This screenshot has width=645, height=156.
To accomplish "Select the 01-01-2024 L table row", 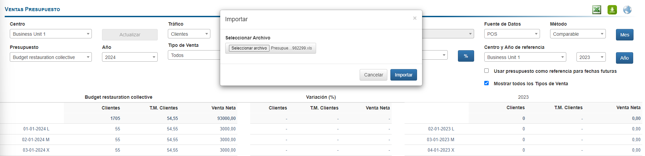I will pyautogui.click(x=119, y=129).
